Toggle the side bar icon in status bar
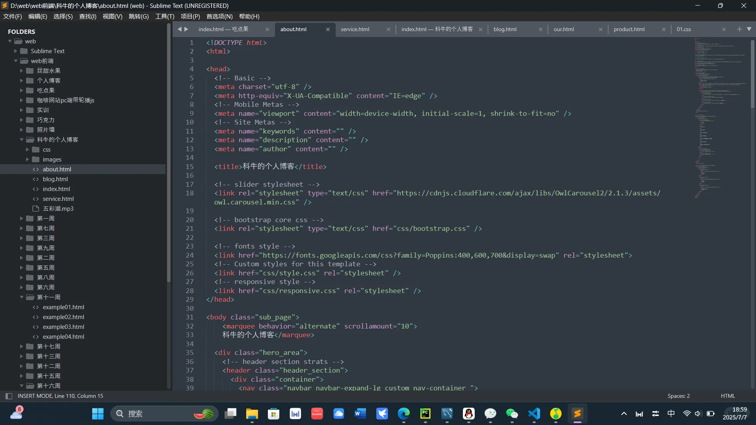This screenshot has height=425, width=756. [9, 396]
